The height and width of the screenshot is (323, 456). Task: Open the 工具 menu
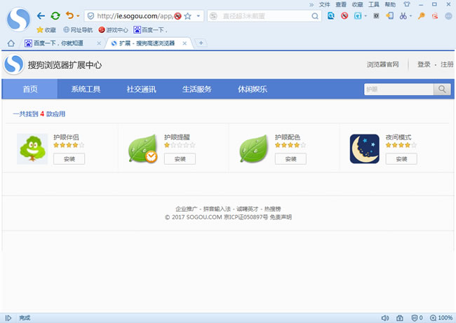[x=374, y=4]
